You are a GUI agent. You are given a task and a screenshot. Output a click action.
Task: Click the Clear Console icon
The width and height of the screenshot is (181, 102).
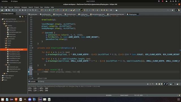[157, 84]
